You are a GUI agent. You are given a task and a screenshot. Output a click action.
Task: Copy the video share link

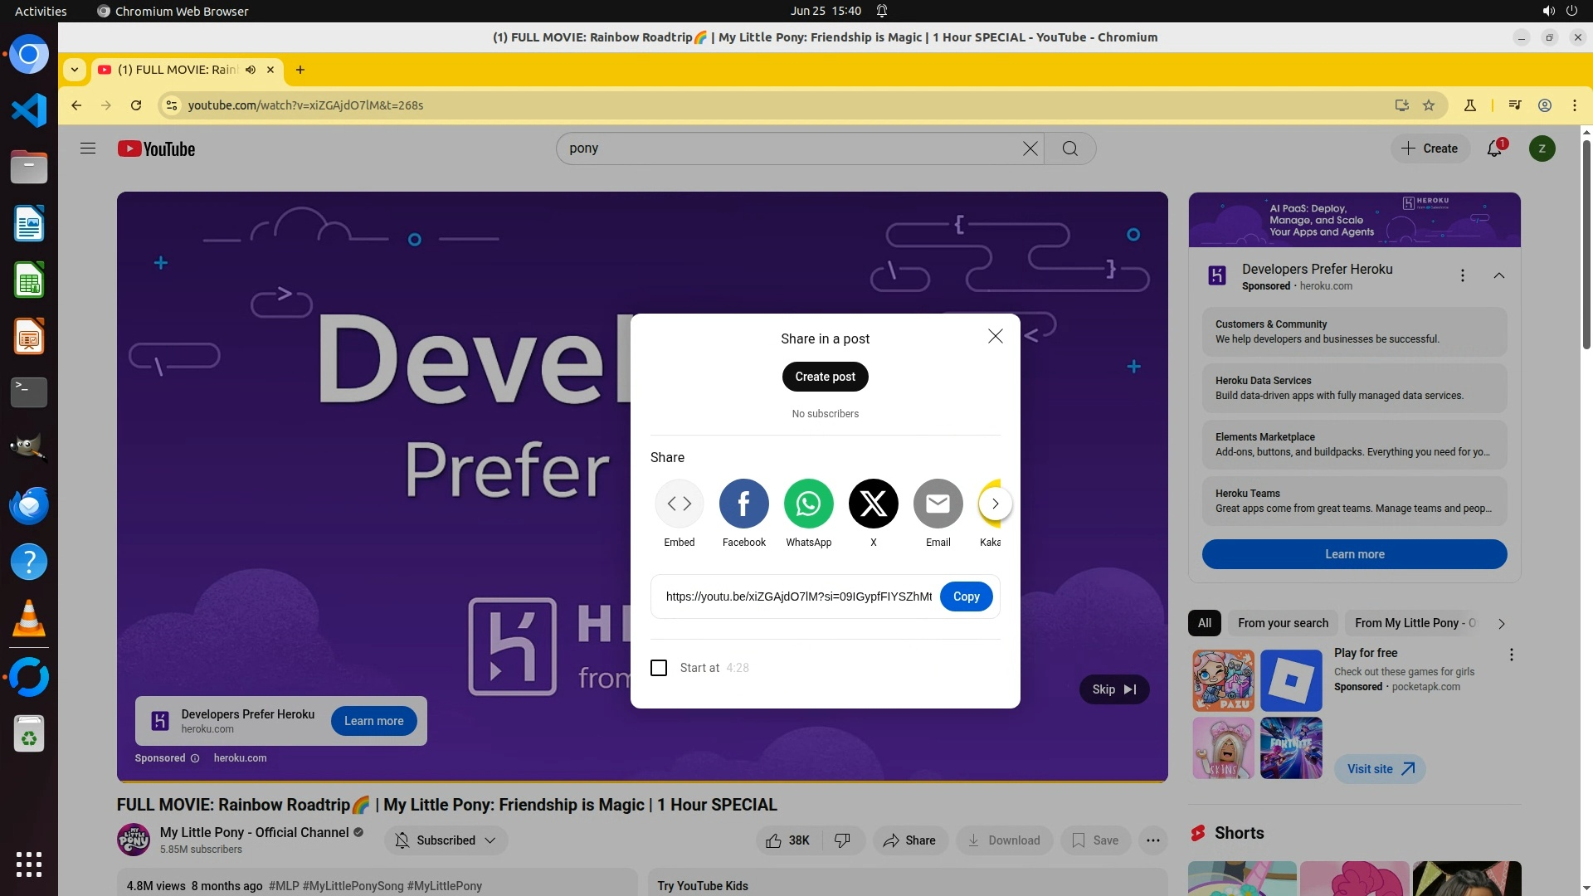966,597
